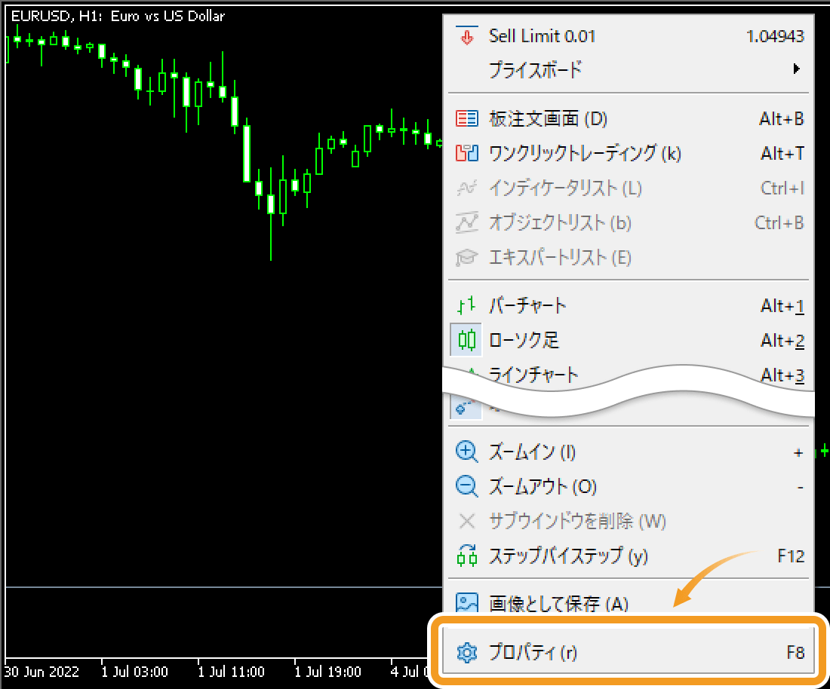Click the Alt+B shortcut text
830x689 pixels.
coord(781,119)
